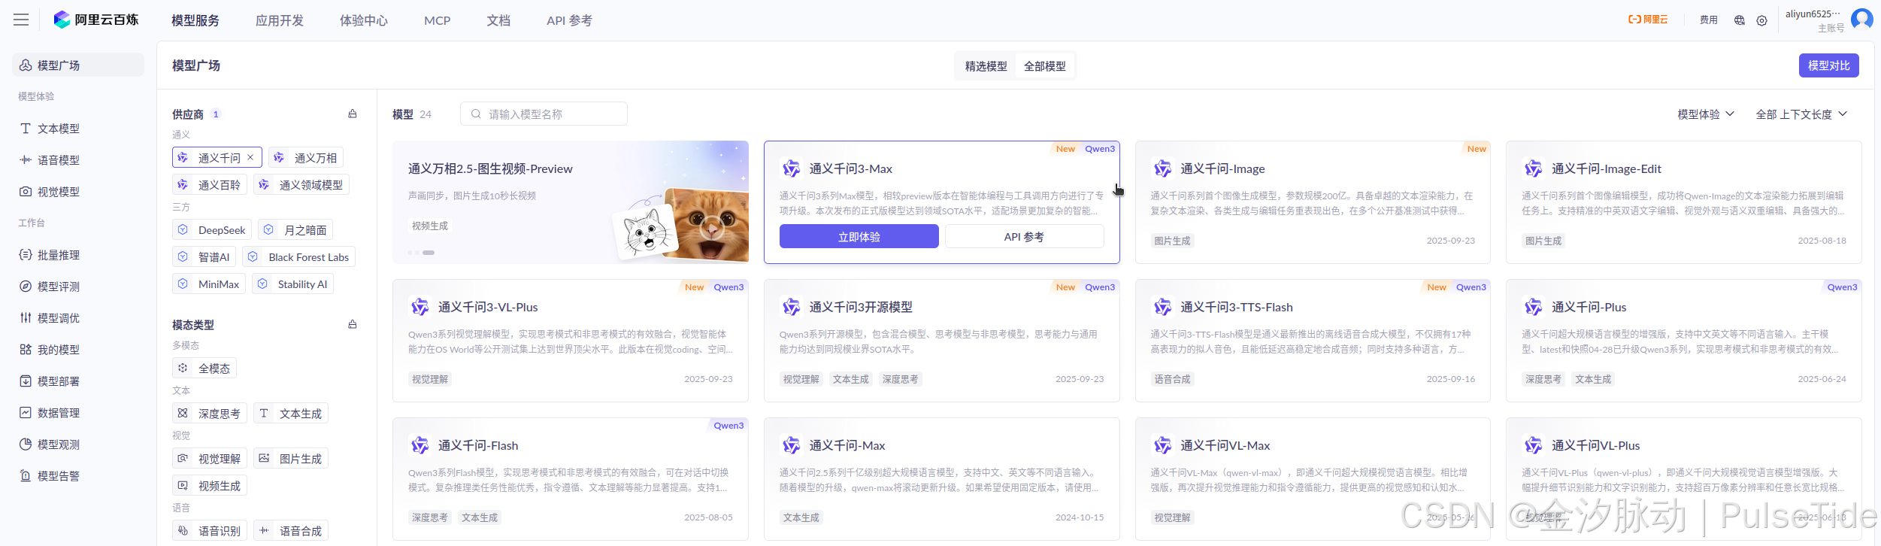Toggle the 通义领域模型 provider filter
The image size is (1881, 546).
tap(301, 185)
